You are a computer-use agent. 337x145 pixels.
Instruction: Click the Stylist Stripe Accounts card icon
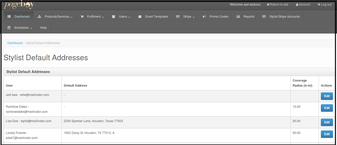[x=264, y=17]
